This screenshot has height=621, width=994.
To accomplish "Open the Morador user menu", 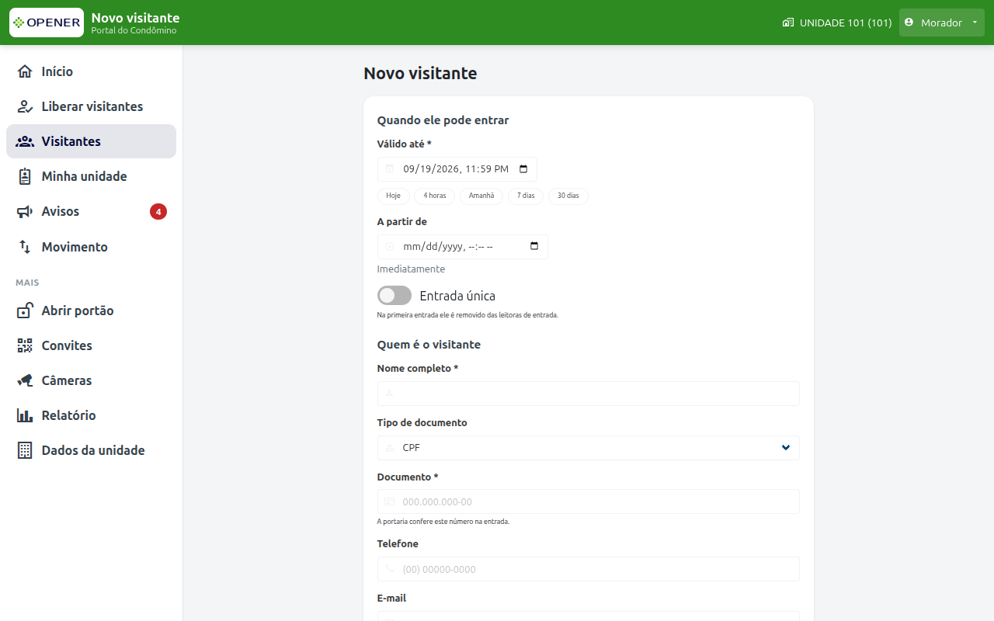I will [942, 23].
